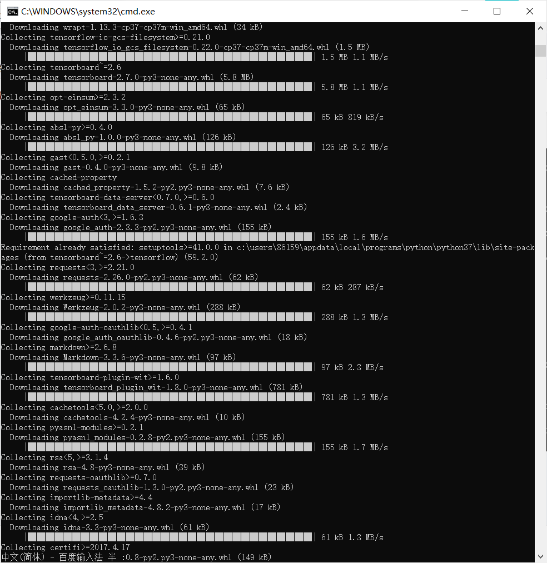Click the cmd.exe icon in title bar

tap(12, 12)
